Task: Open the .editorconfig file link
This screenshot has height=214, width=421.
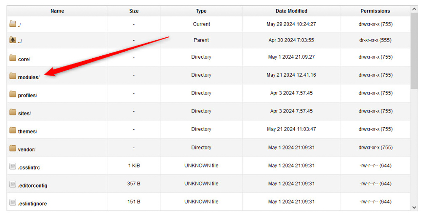Action: pyautogui.click(x=32, y=185)
